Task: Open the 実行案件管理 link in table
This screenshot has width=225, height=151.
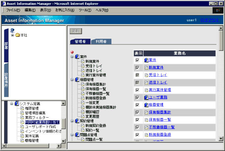Action: click(x=160, y=90)
